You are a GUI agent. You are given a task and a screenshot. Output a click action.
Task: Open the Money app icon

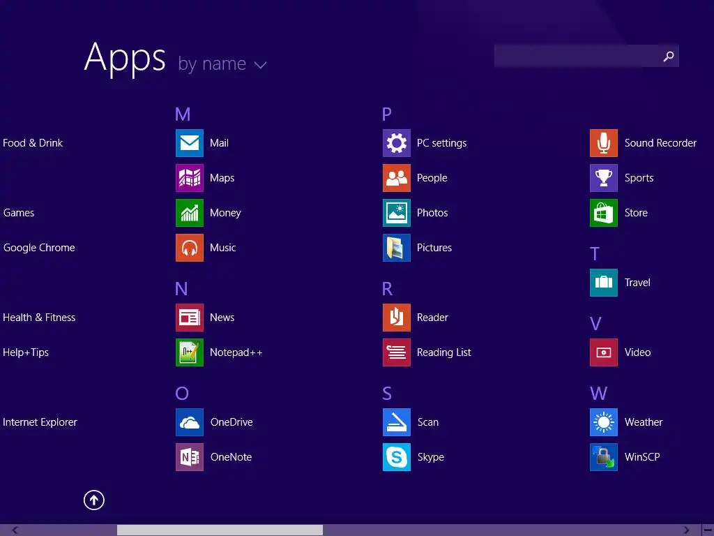[x=190, y=213]
